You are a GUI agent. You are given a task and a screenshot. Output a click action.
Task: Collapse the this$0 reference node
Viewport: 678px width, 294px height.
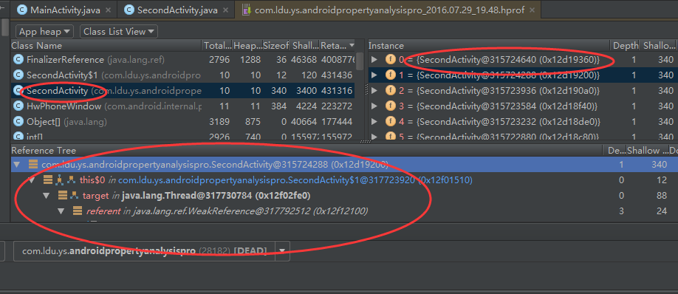32,180
